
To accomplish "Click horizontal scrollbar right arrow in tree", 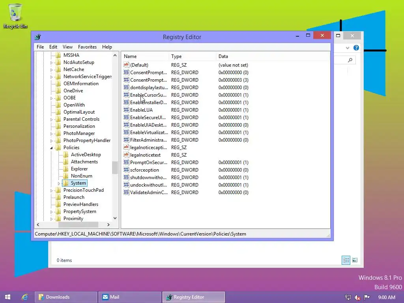I will (108, 224).
